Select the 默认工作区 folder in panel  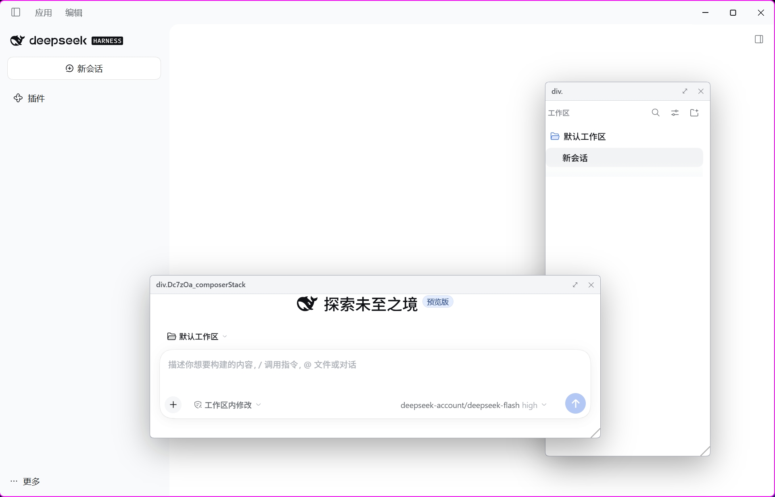tap(578, 137)
